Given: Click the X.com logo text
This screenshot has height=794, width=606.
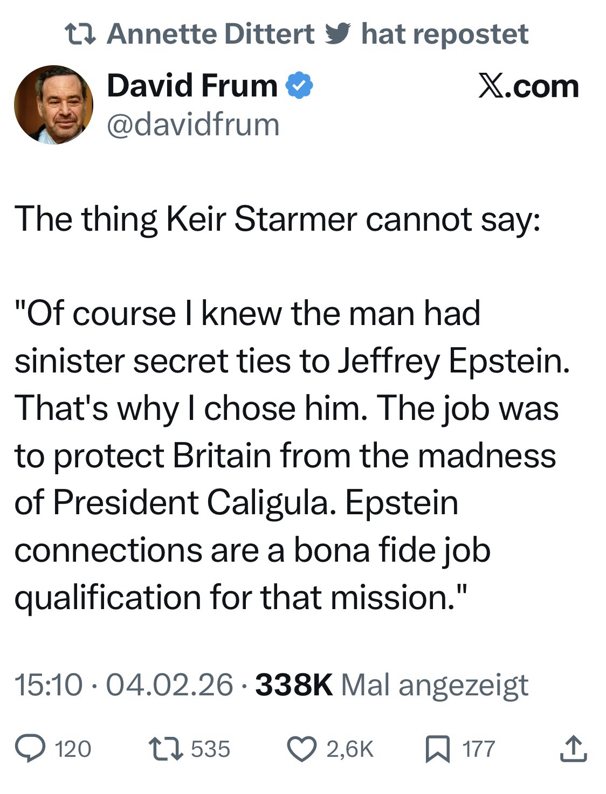Looking at the screenshot, I should (x=528, y=86).
